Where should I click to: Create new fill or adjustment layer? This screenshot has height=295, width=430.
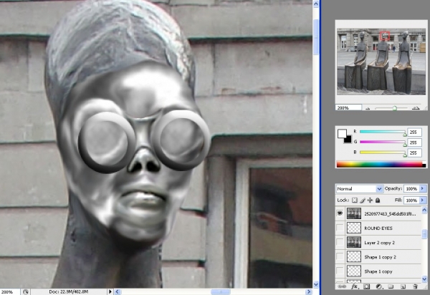[x=378, y=287]
